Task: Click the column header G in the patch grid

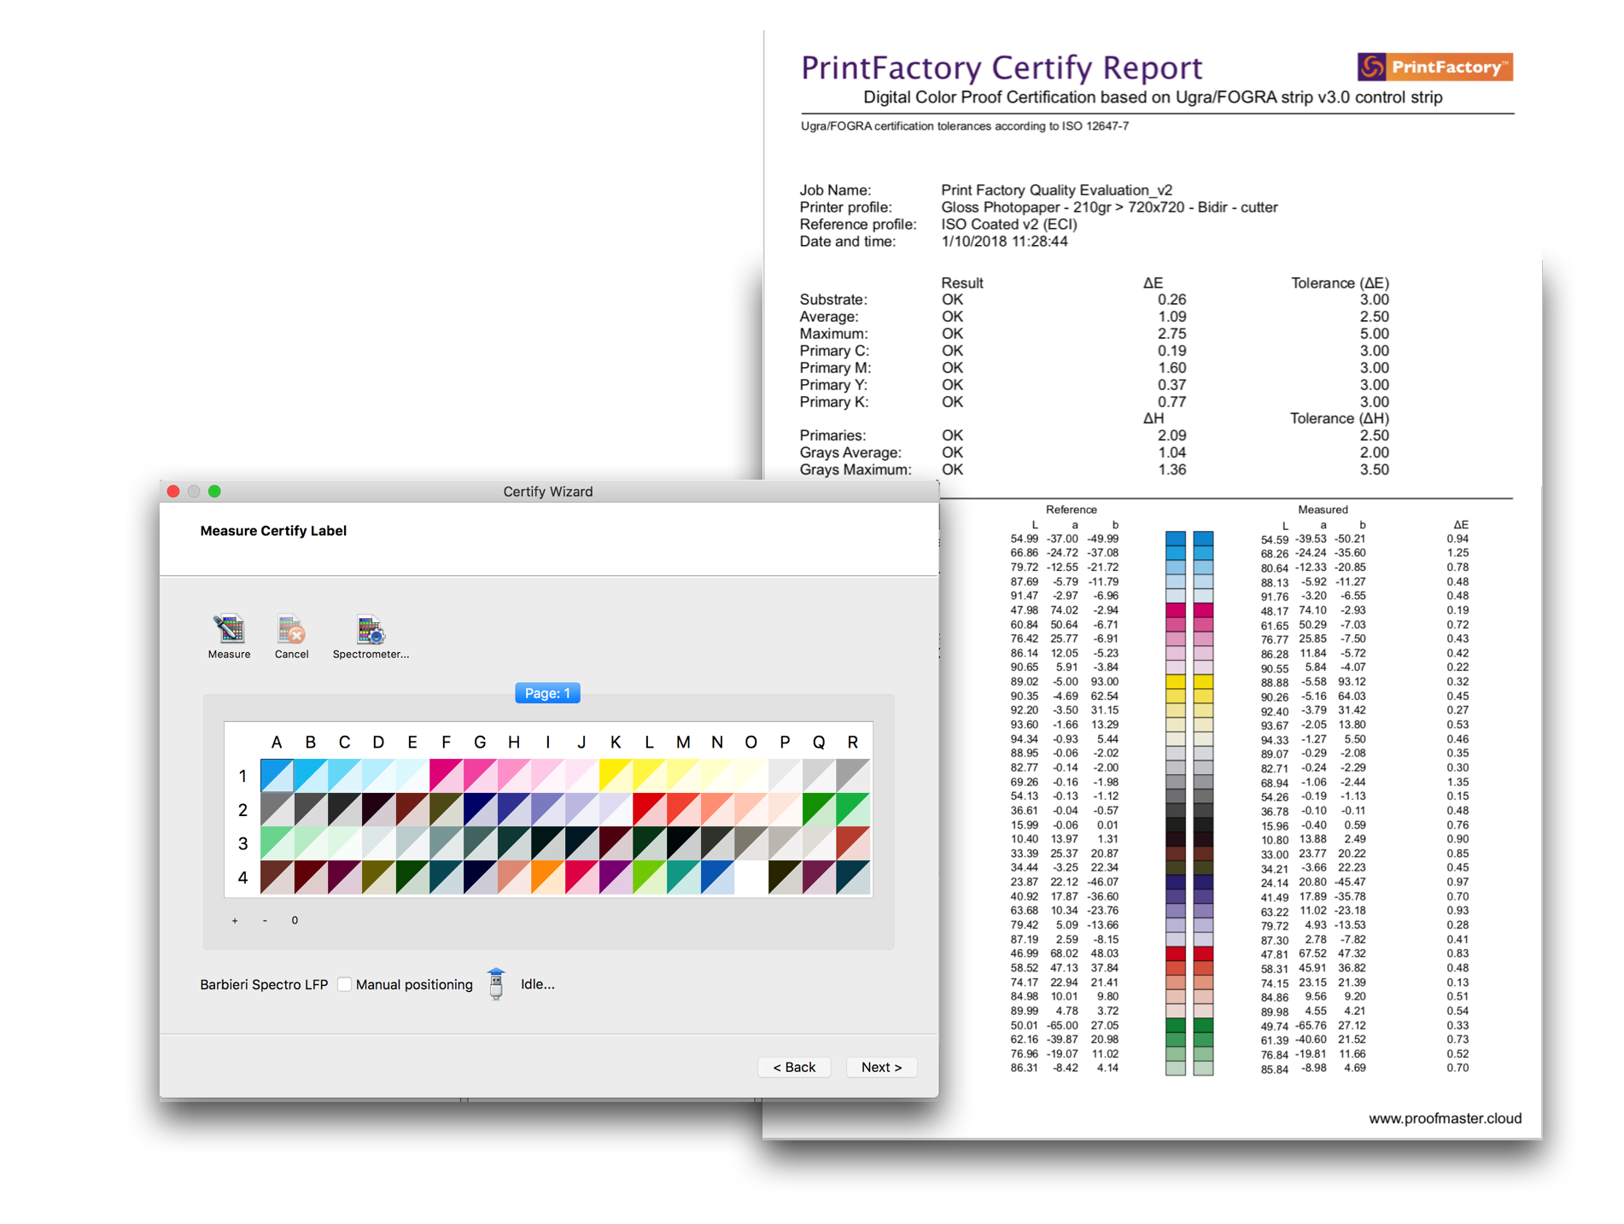Action: (x=480, y=742)
